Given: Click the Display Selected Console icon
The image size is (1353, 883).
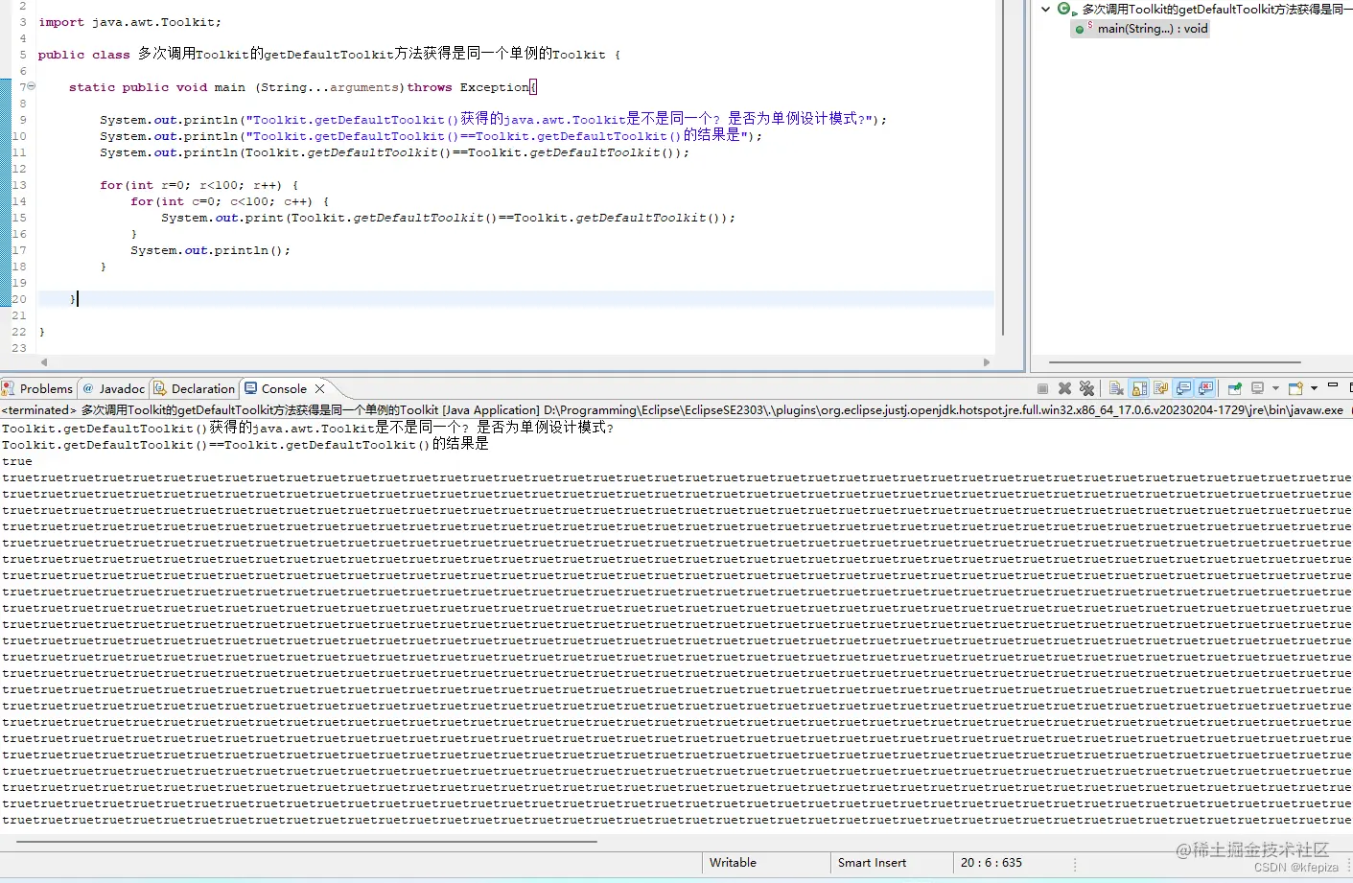Looking at the screenshot, I should coord(1258,388).
